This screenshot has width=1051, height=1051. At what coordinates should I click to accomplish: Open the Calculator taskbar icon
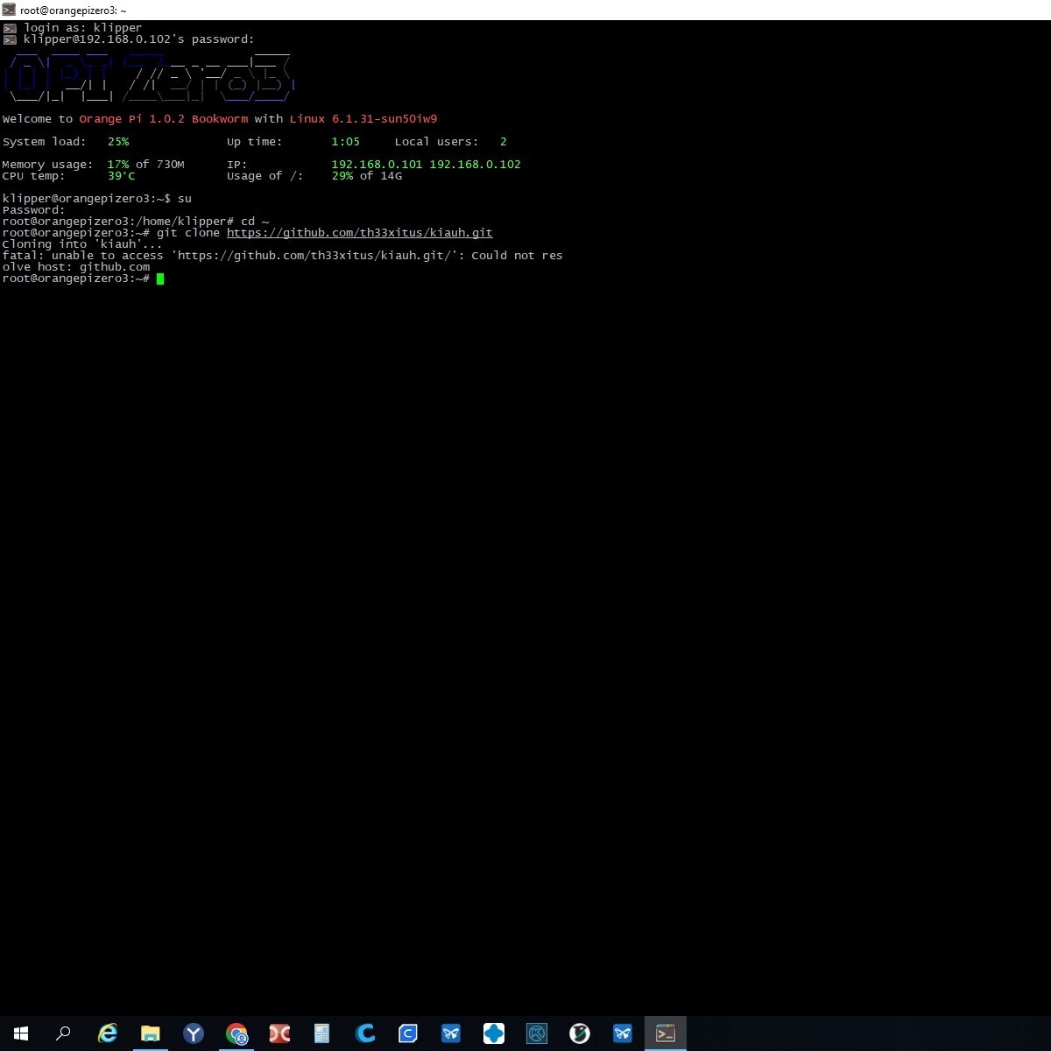322,1033
